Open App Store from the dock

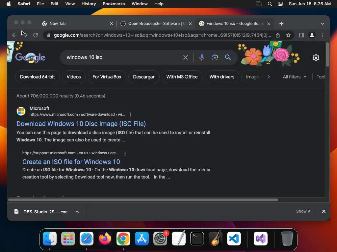142,239
